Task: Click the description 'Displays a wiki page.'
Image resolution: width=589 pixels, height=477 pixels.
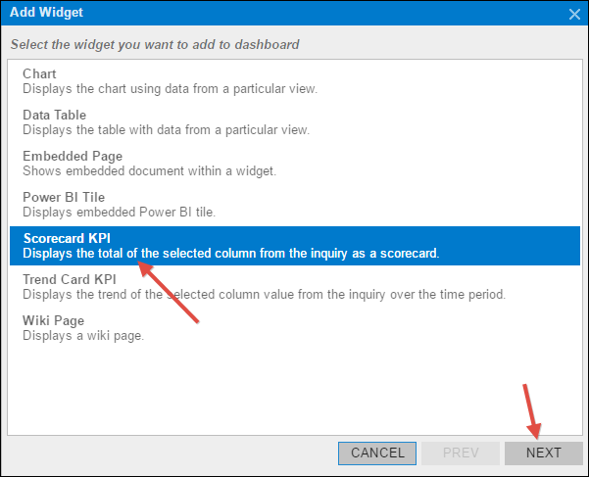Action: tap(83, 336)
